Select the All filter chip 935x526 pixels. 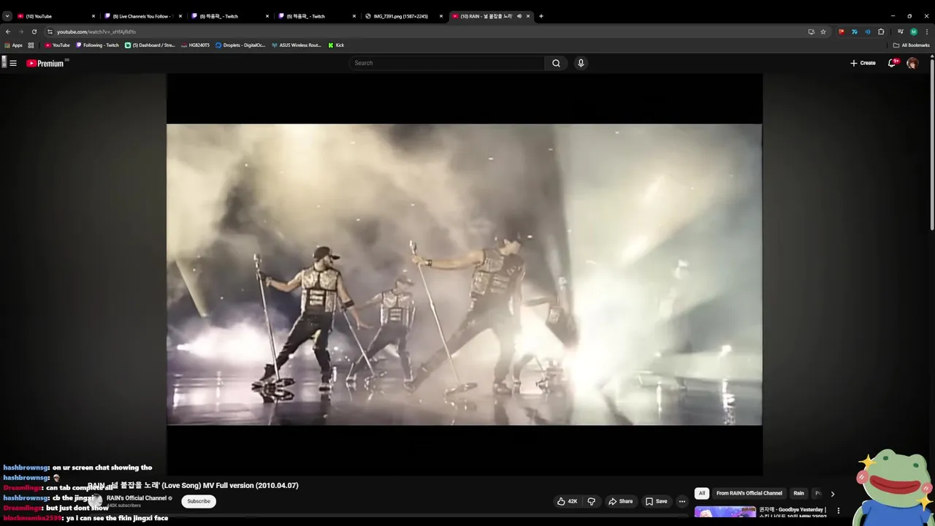(702, 493)
